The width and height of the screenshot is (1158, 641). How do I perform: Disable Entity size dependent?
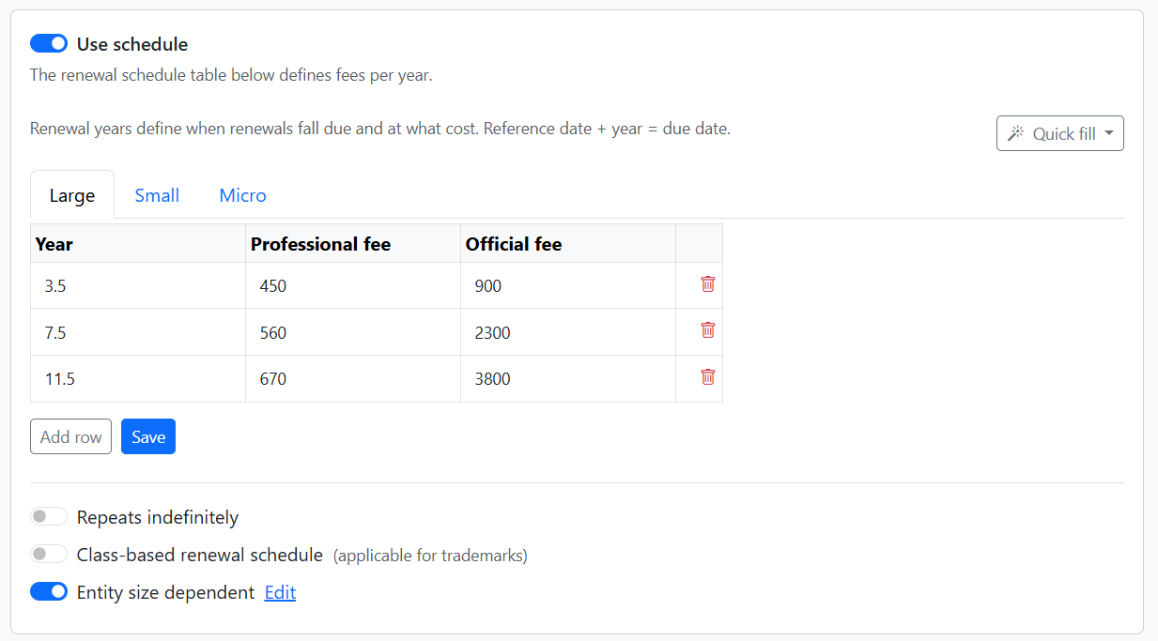[x=48, y=591]
